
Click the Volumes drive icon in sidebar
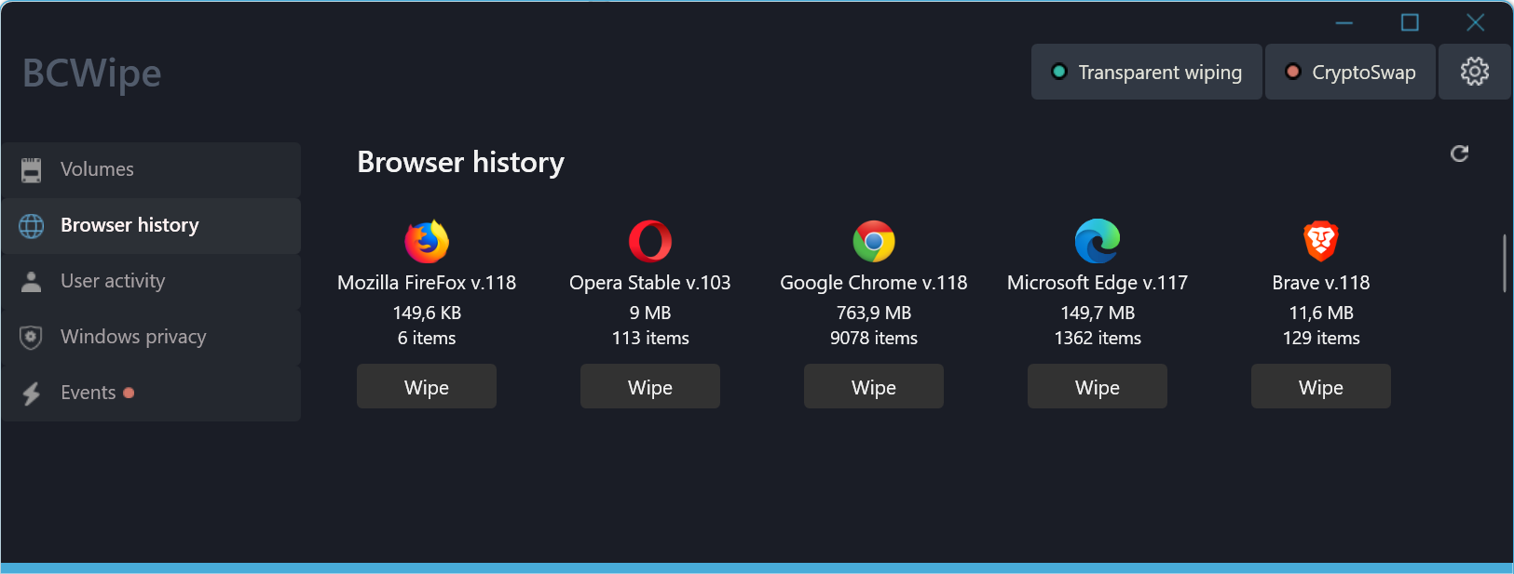pyautogui.click(x=32, y=169)
